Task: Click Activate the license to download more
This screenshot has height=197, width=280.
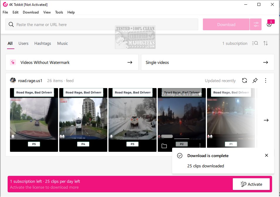Action: click(x=44, y=187)
